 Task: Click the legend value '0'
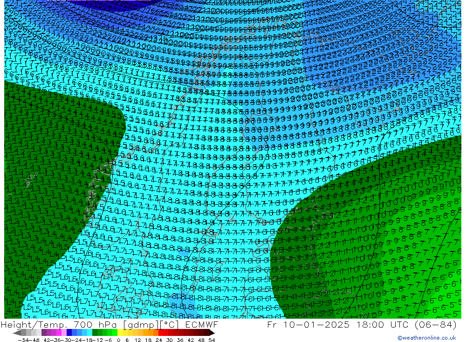[118, 340]
